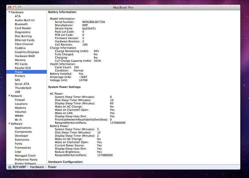Select the Network category label

point(16,96)
